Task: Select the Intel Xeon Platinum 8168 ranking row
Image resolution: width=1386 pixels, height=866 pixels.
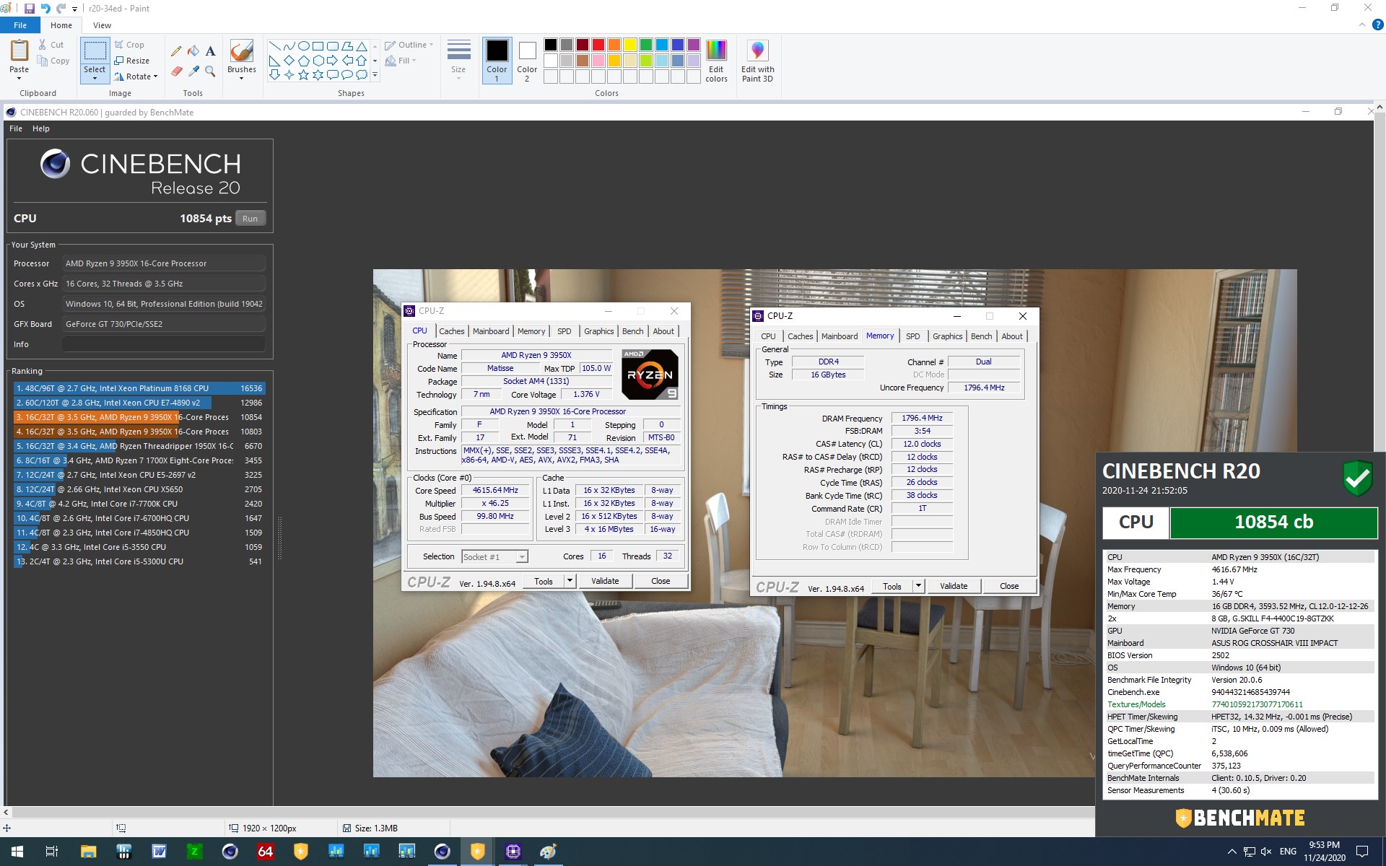Action: (139, 388)
